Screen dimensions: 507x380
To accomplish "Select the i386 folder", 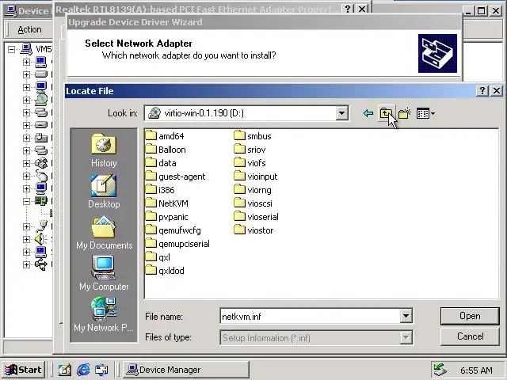I will pos(160,190).
